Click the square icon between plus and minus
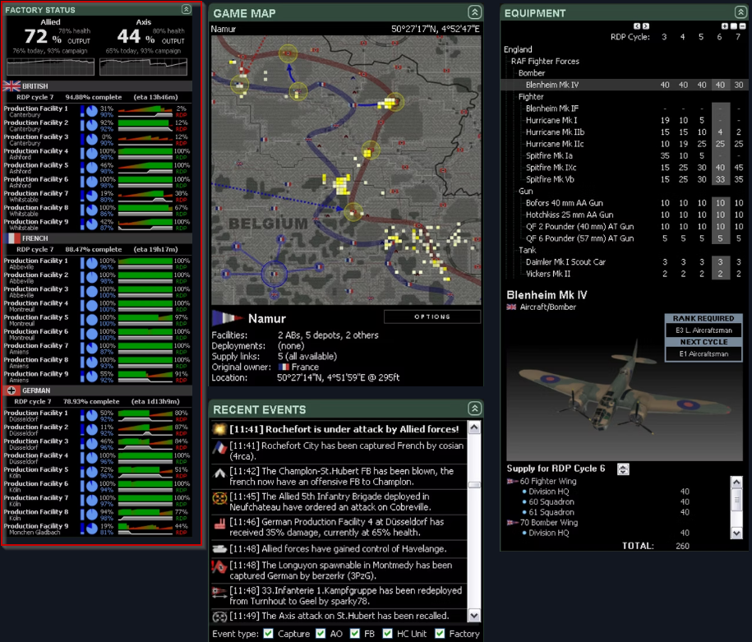The height and width of the screenshot is (642, 752). coord(734,26)
